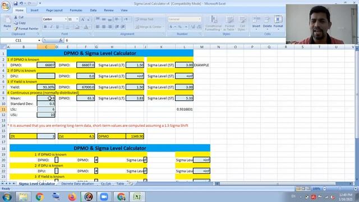Open the Font dialog launcher
This screenshot has height=202, width=359.
tap(90, 34)
